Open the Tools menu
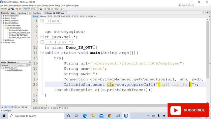This screenshot has width=211, height=119. click(x=63, y=6)
